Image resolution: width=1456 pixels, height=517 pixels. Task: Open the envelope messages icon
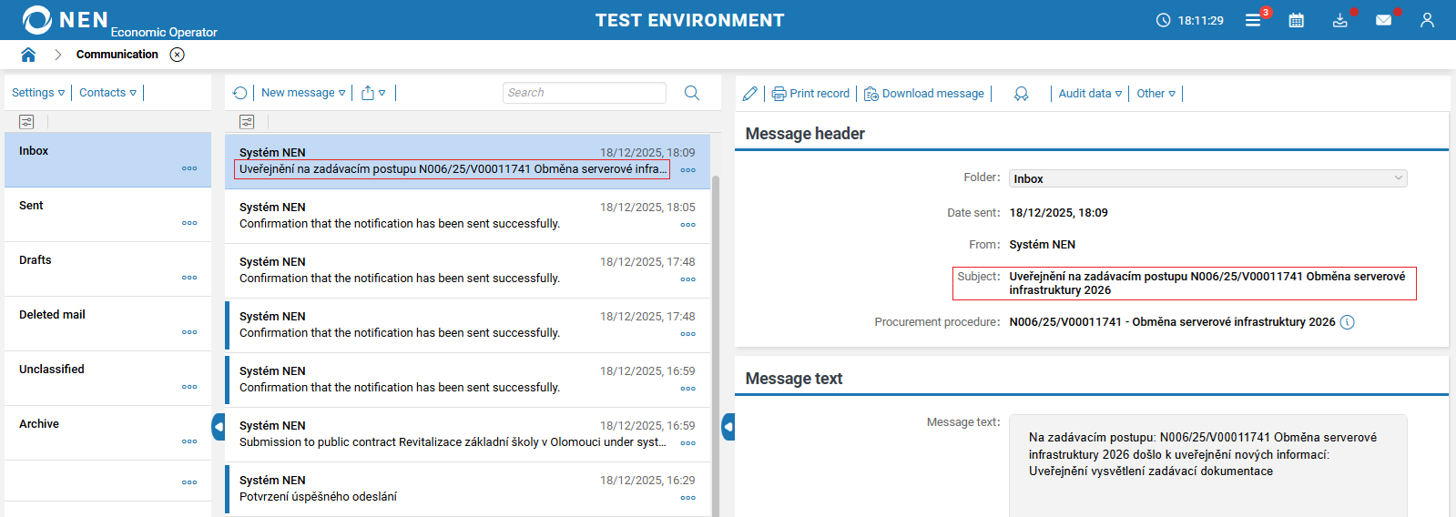coord(1383,20)
